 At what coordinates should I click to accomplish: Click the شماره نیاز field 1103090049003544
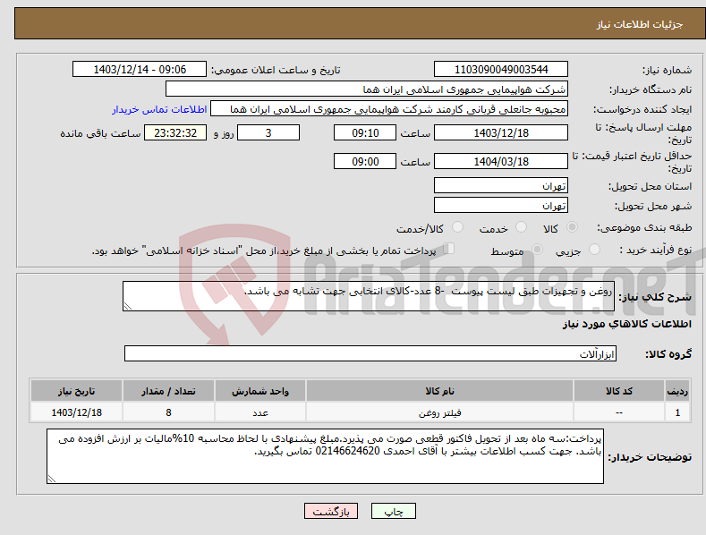pyautogui.click(x=501, y=70)
